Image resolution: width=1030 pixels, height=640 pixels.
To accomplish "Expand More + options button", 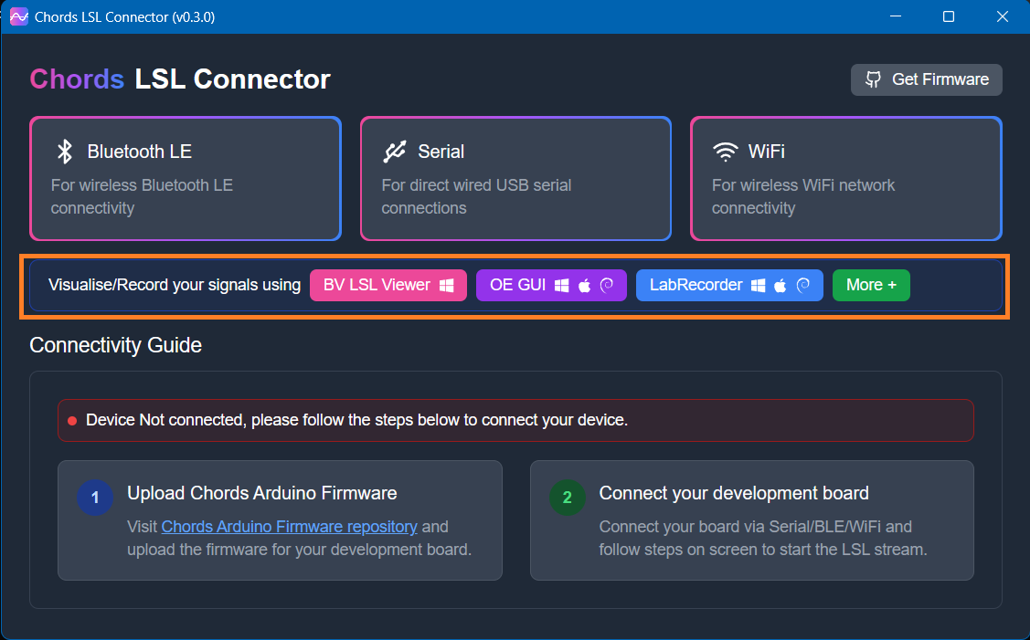I will point(871,286).
